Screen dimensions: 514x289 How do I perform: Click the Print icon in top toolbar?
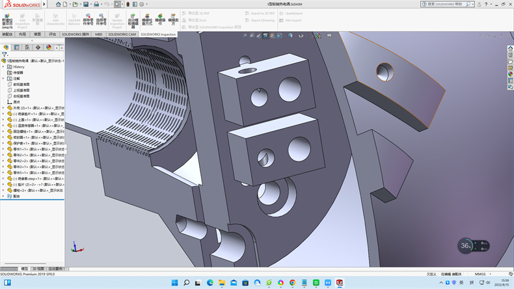[x=96, y=4]
